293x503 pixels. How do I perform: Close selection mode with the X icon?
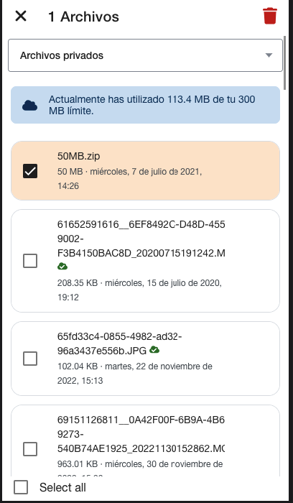(x=21, y=16)
